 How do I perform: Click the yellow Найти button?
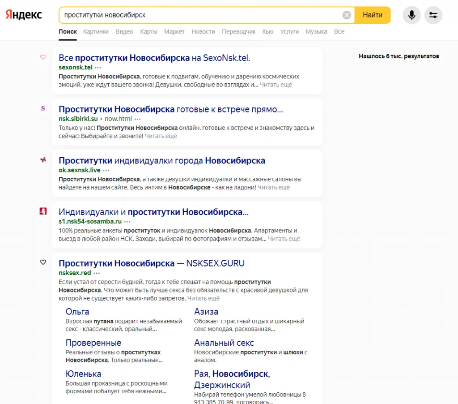tap(373, 15)
